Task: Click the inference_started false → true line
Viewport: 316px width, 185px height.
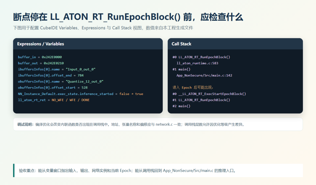Action: (x=81, y=94)
